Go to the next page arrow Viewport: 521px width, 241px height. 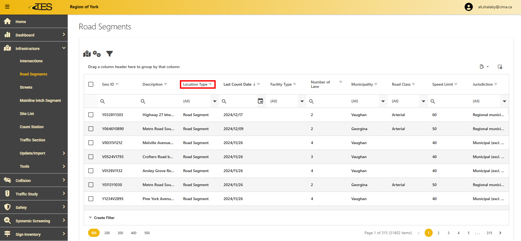[500, 233]
